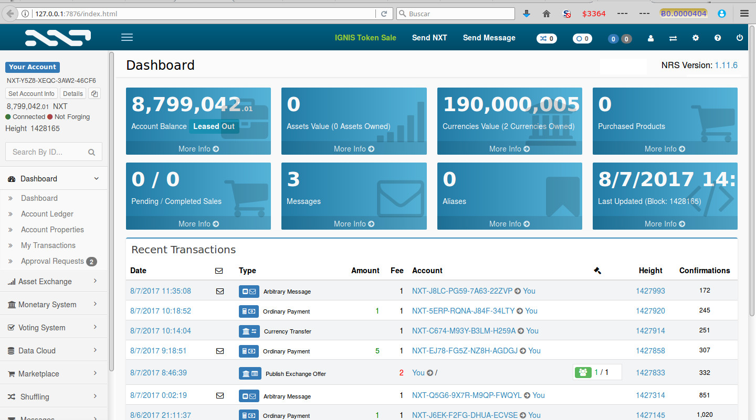Screen dimensions: 756x420
Task: Click the NXT logo in header
Action: click(x=58, y=38)
